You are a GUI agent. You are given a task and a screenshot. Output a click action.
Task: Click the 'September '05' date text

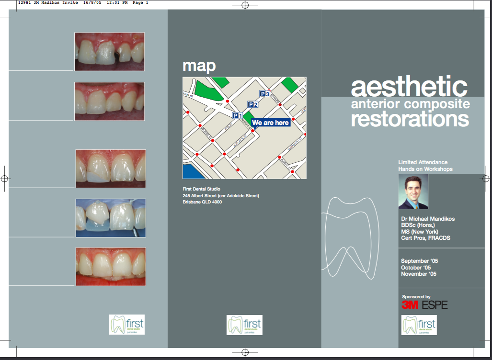pyautogui.click(x=419, y=261)
